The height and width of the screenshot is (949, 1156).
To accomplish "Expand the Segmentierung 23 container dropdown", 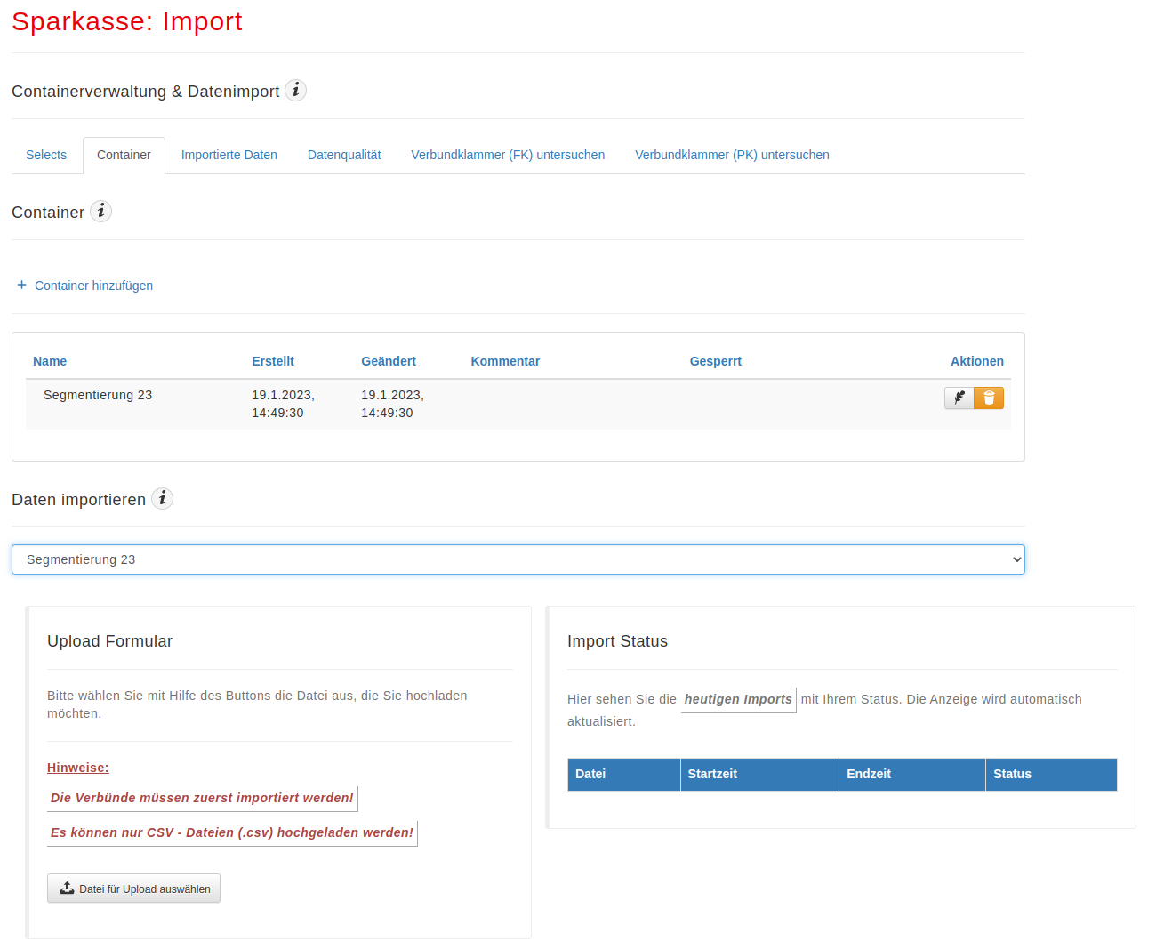I will [518, 559].
